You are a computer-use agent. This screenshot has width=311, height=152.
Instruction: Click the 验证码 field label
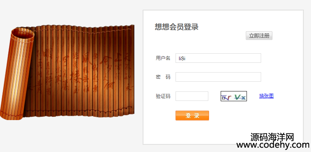(163, 96)
